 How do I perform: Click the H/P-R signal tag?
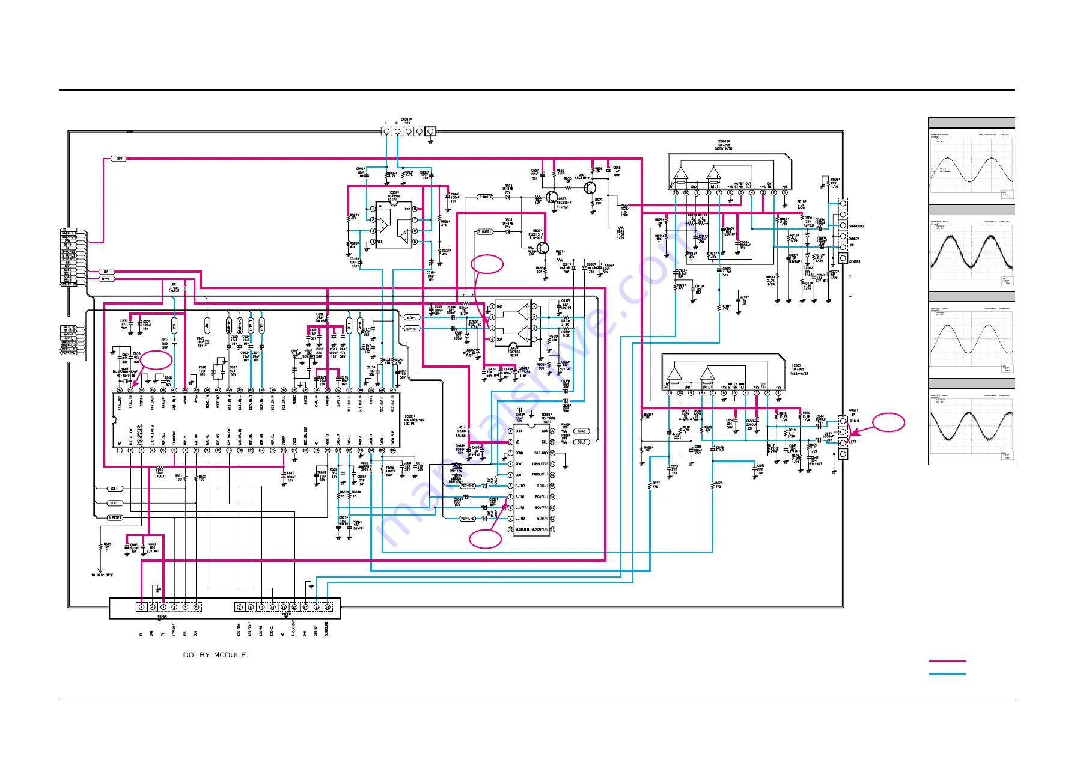click(x=412, y=329)
